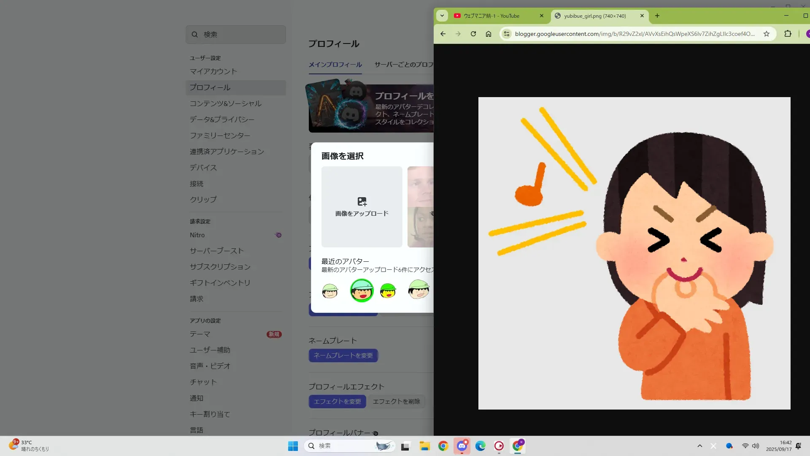This screenshot has width=810, height=456.
Task: Click the エフェクトを削除 button
Action: click(x=396, y=402)
